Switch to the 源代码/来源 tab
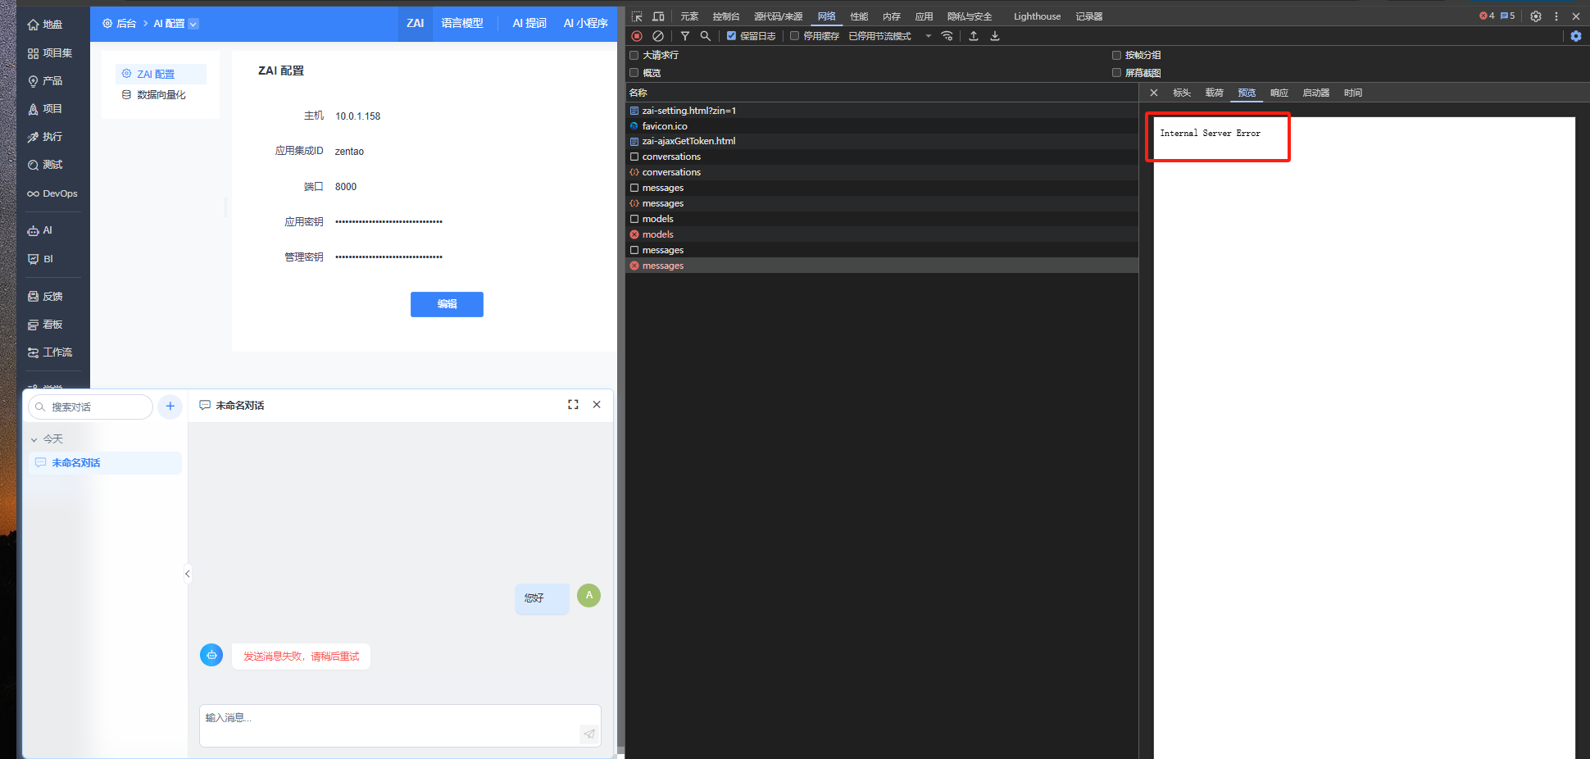 pos(779,16)
